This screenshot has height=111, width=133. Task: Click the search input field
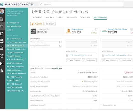(x=81, y=4)
